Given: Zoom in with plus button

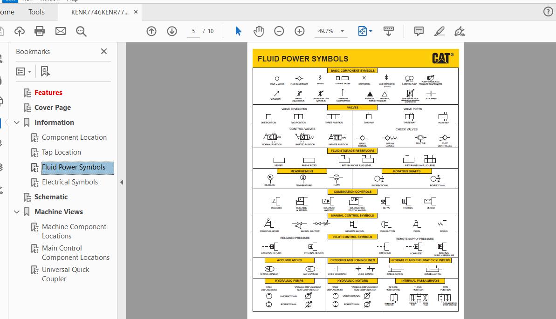Looking at the screenshot, I should pyautogui.click(x=300, y=31).
